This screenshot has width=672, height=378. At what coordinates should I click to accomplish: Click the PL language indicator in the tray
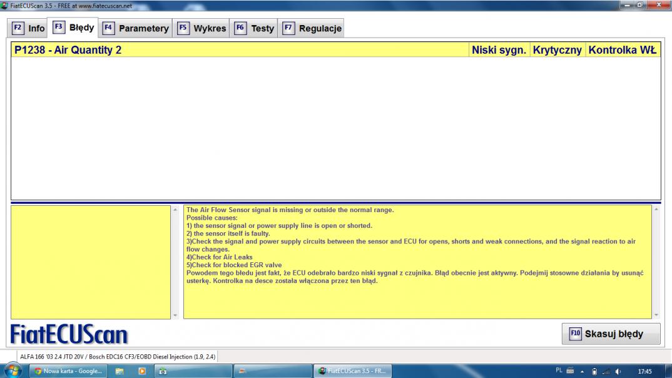[x=559, y=370]
